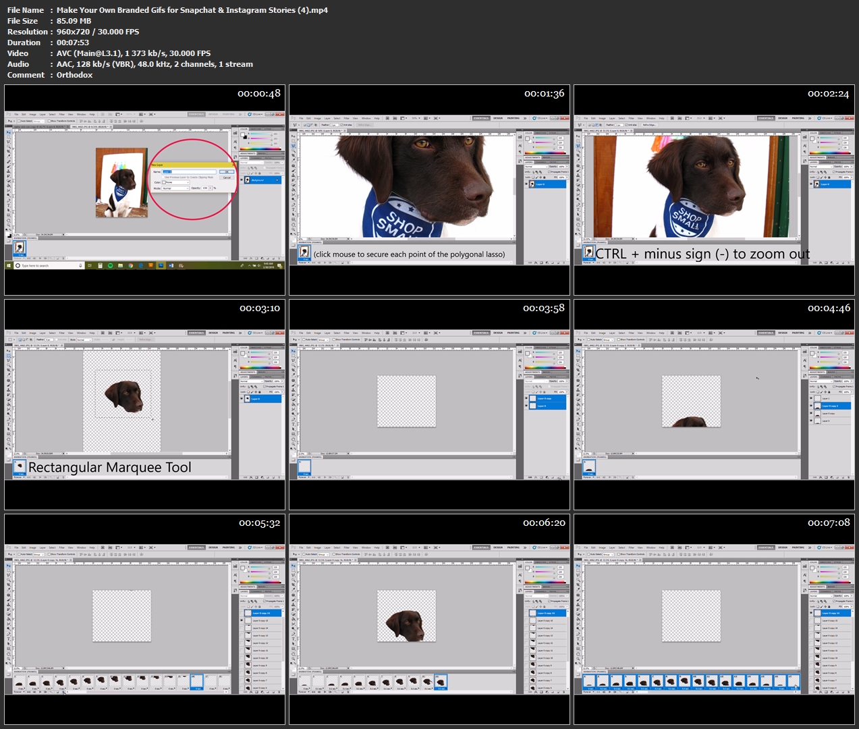Expand more workspaces chevron in 00:07:08 frame
Screen dimensions: 859x729
coord(810,547)
